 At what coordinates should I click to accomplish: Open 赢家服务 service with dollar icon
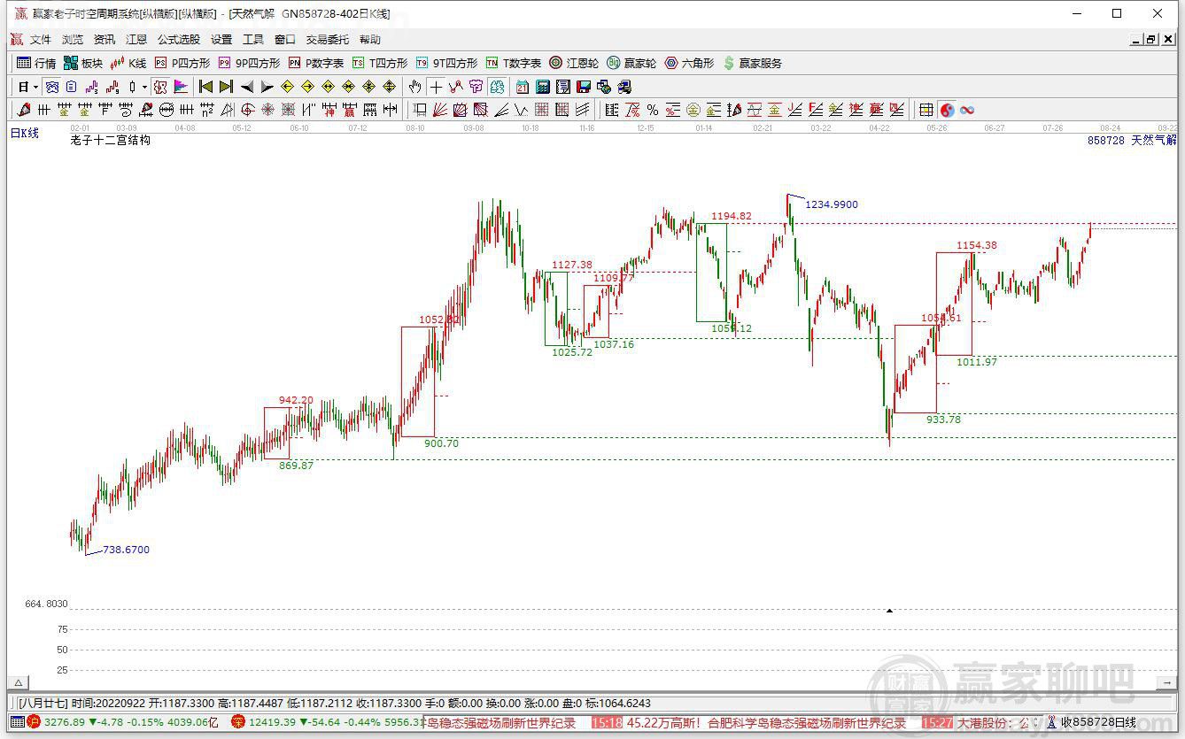753,63
